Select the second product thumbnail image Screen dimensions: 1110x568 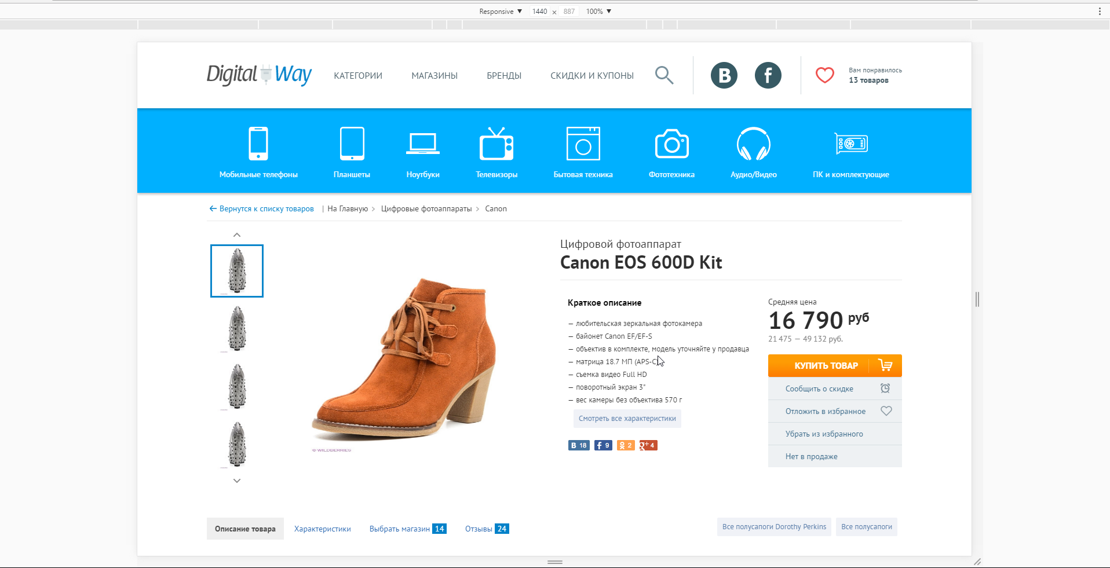pyautogui.click(x=237, y=328)
